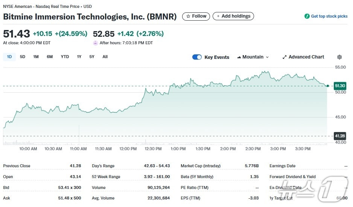
Task: Switch to YTD chart range
Action: pyautogui.click(x=65, y=57)
